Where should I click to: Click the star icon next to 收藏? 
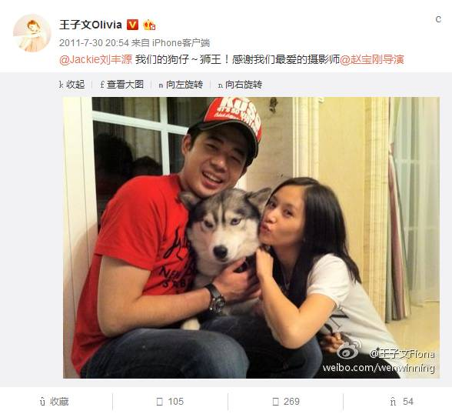[42, 402]
